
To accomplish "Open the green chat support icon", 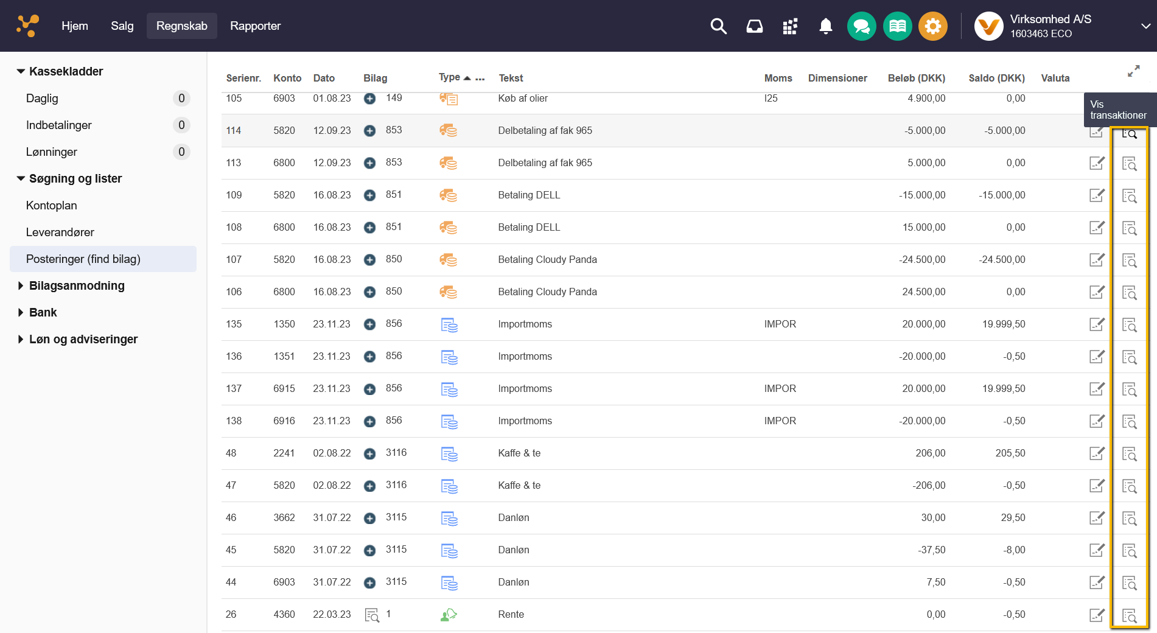I will [x=861, y=26].
